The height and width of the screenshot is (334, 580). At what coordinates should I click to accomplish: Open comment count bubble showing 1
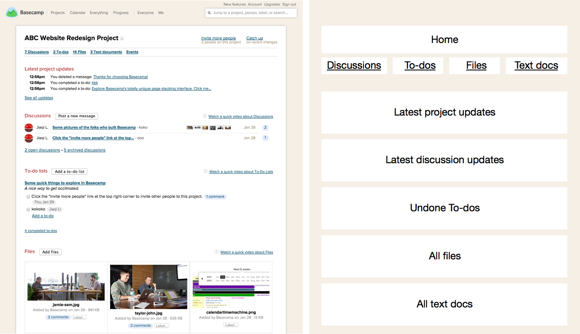(x=265, y=138)
